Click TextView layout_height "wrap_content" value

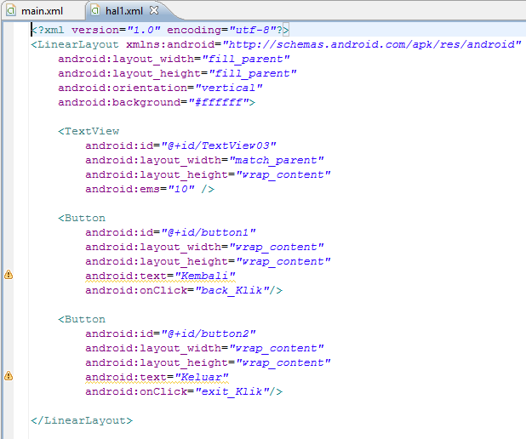[283, 174]
